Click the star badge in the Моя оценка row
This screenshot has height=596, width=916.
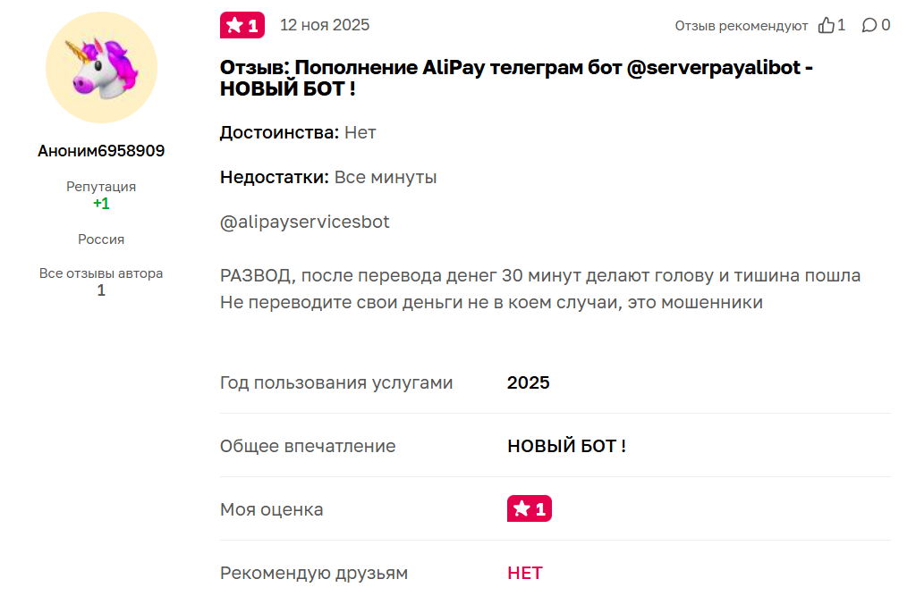pos(529,508)
